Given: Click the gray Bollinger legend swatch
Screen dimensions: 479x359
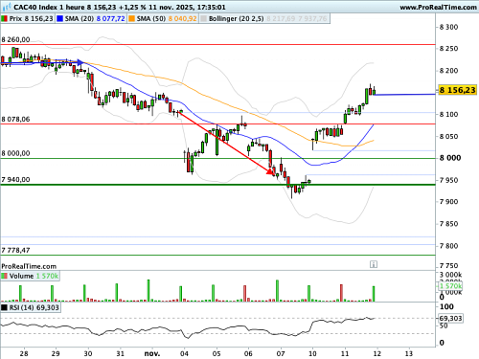Looking at the screenshot, I should [x=203, y=19].
